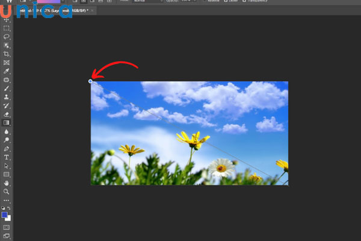Toggle the Transparency checkbox

coord(244,1)
